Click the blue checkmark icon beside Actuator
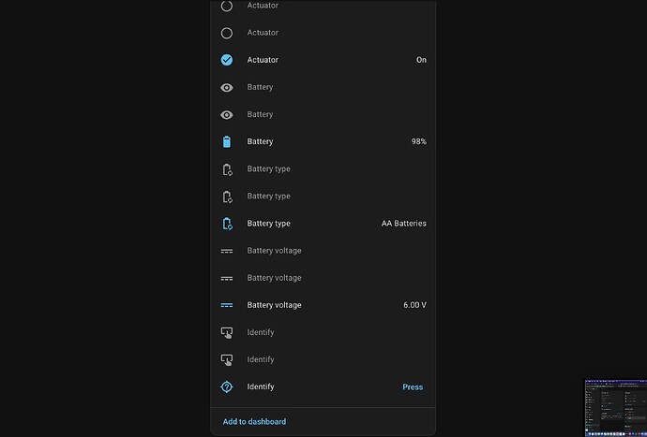The height and width of the screenshot is (437, 647). 227,60
